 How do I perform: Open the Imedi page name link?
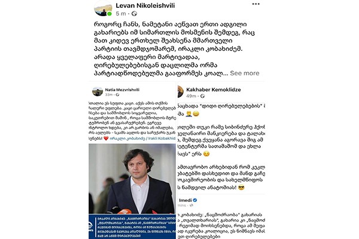pyautogui.click(x=185, y=200)
